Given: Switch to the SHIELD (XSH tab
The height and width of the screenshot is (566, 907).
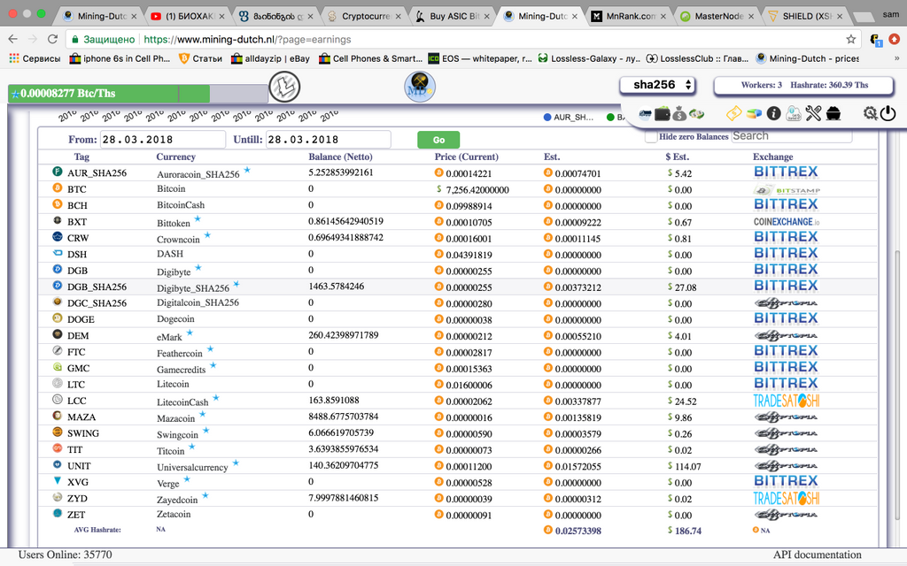Looking at the screenshot, I should click(x=805, y=16).
